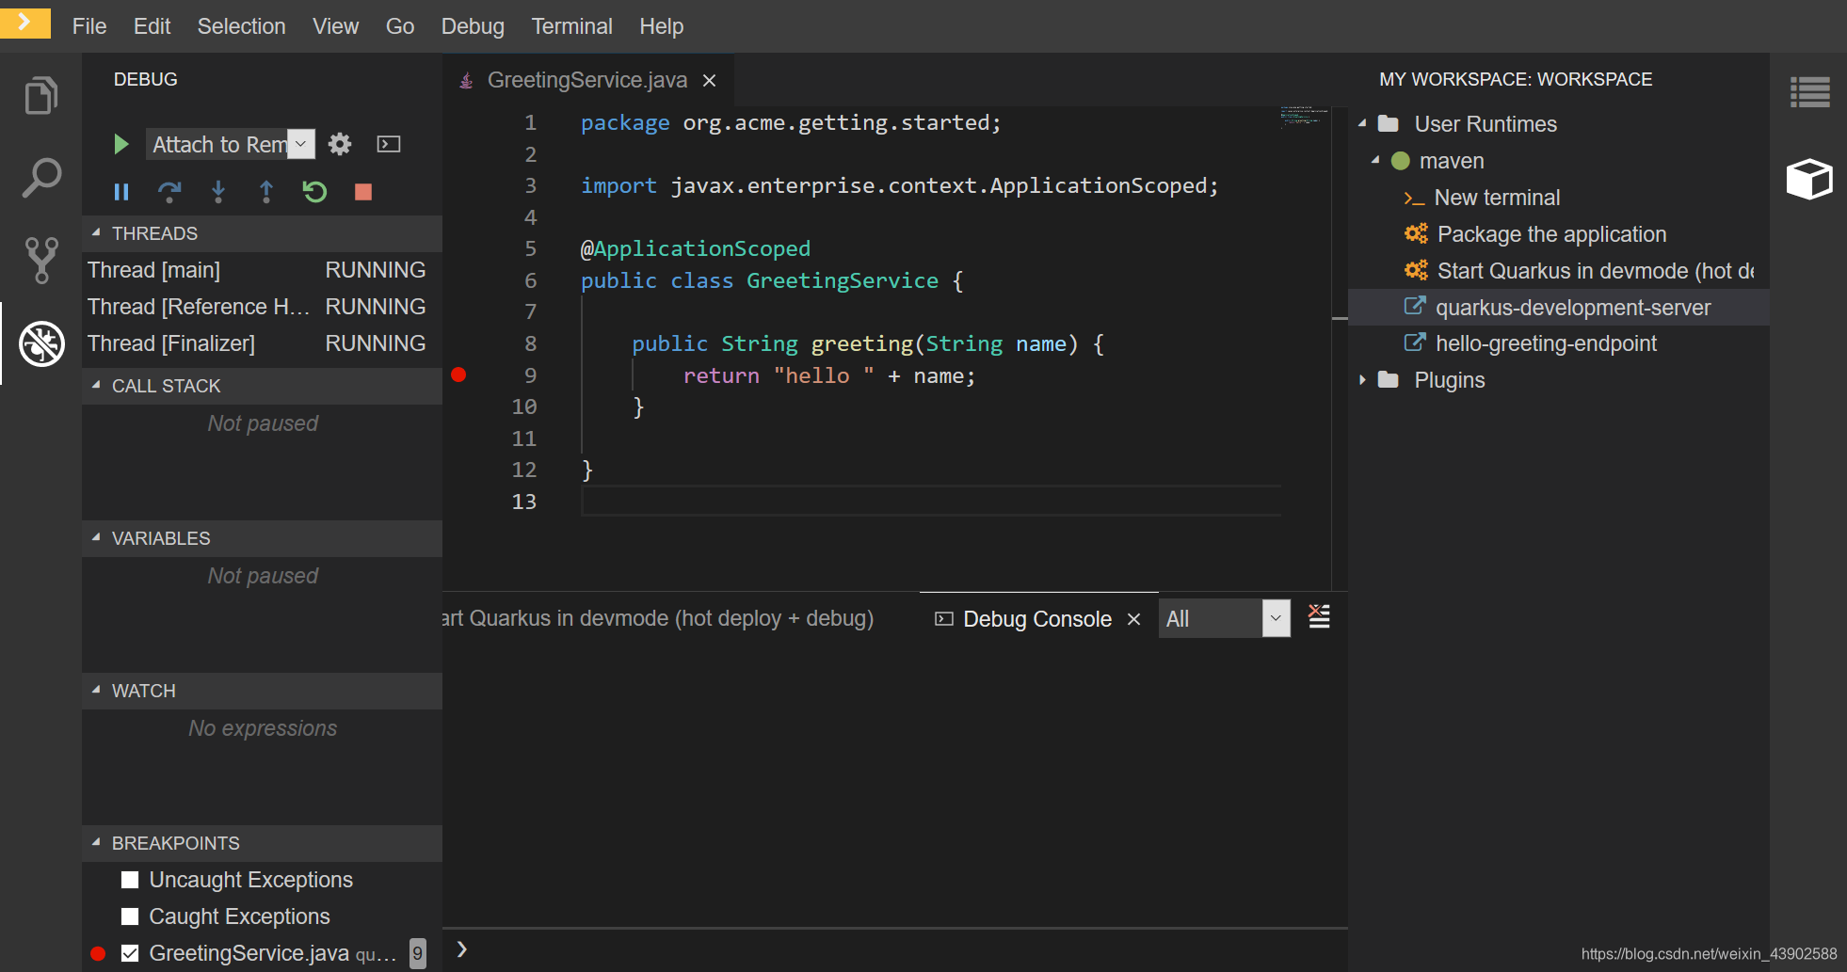Collapse the THREADS section
Screen dimensions: 1847x972
pyautogui.click(x=262, y=233)
